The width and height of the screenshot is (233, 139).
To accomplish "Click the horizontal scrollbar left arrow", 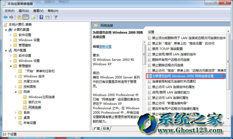I will [148, 123].
